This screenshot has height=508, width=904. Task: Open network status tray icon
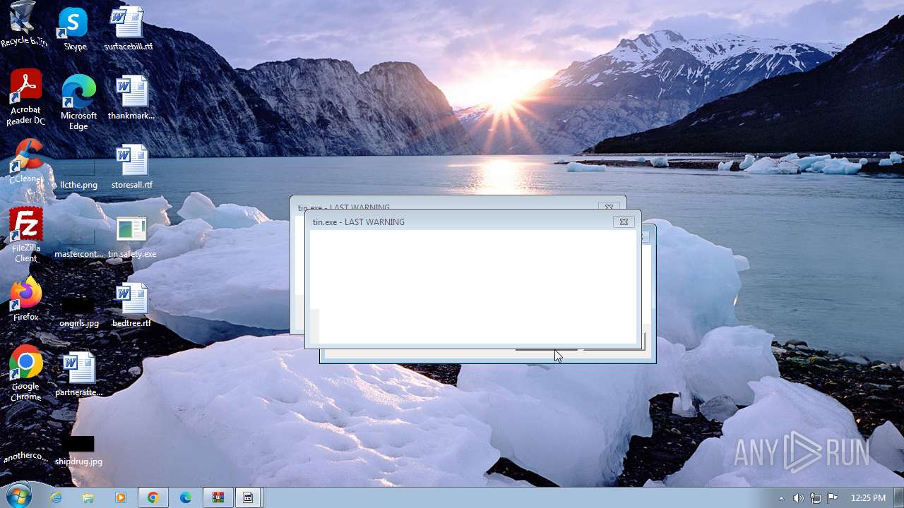[x=816, y=498]
